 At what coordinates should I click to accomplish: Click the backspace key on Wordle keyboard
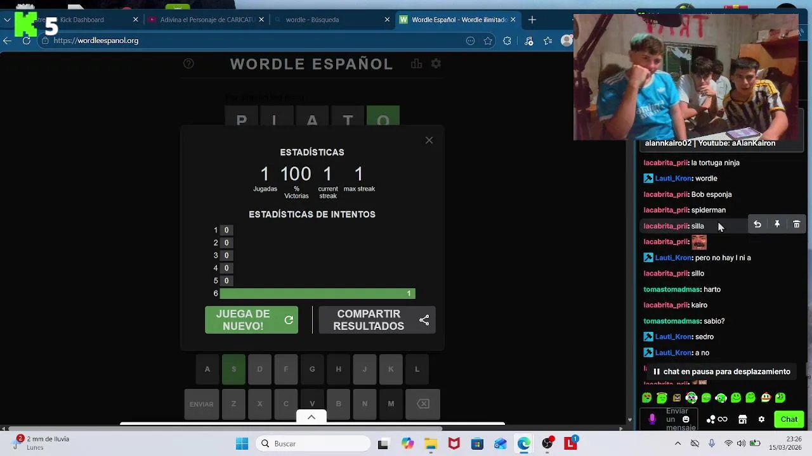(423, 404)
